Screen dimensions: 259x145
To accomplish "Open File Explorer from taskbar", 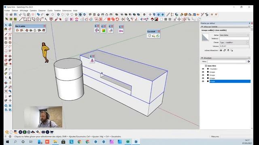I will click(x=55, y=142).
